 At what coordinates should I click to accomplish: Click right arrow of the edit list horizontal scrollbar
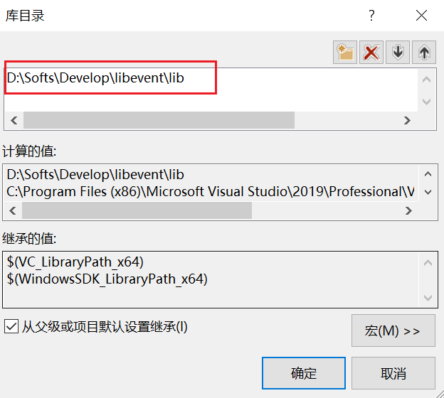[407, 121]
